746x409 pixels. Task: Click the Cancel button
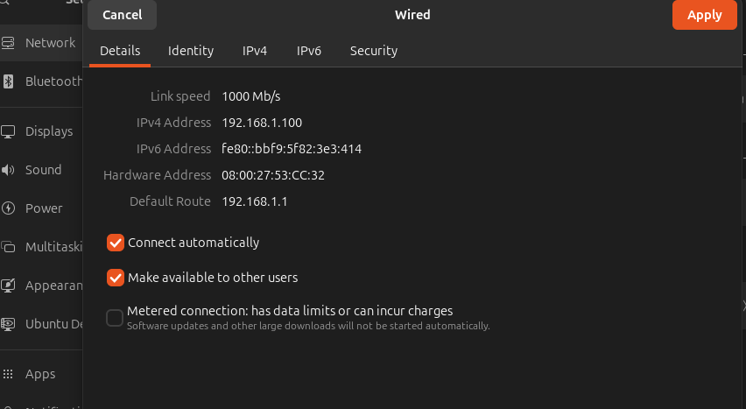click(123, 15)
